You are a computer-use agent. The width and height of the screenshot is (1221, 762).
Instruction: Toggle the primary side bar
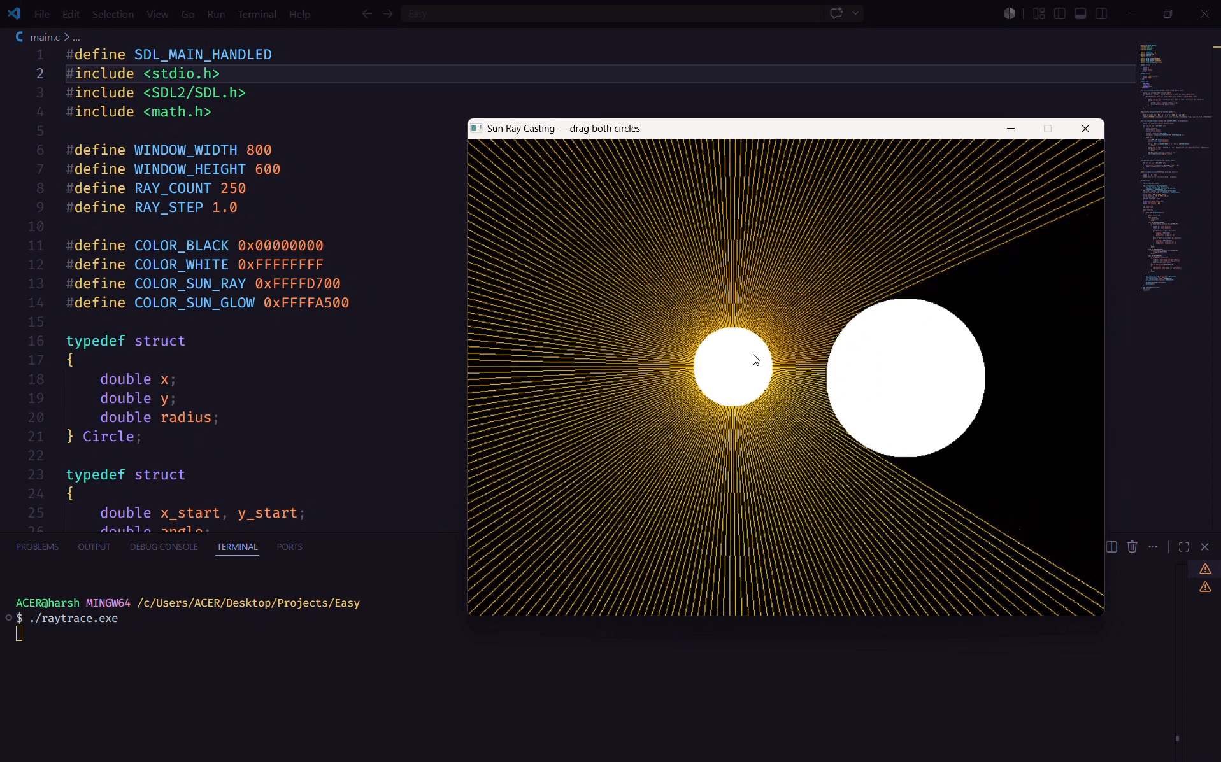pyautogui.click(x=1060, y=13)
